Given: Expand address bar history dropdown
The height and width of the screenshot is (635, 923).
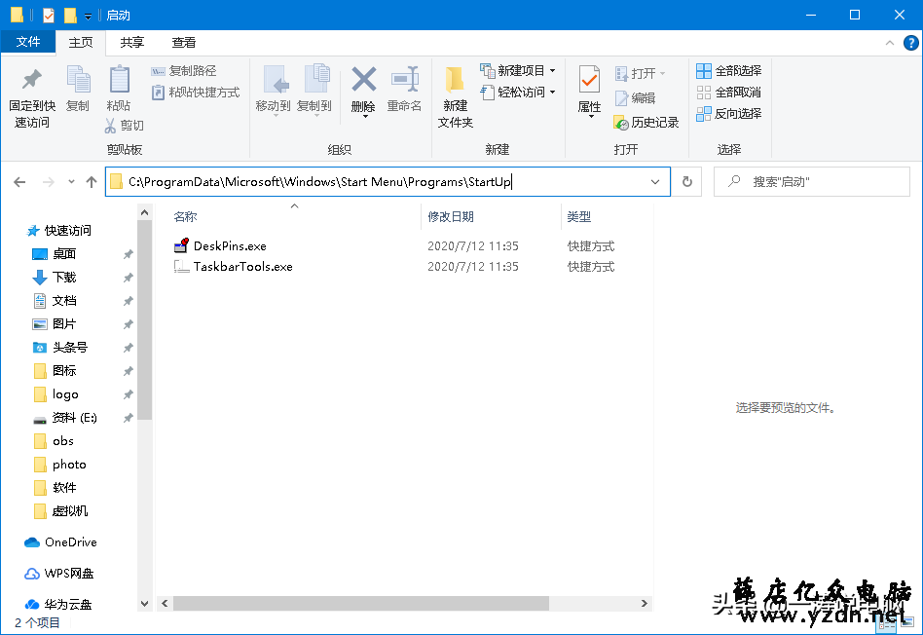Looking at the screenshot, I should (655, 182).
